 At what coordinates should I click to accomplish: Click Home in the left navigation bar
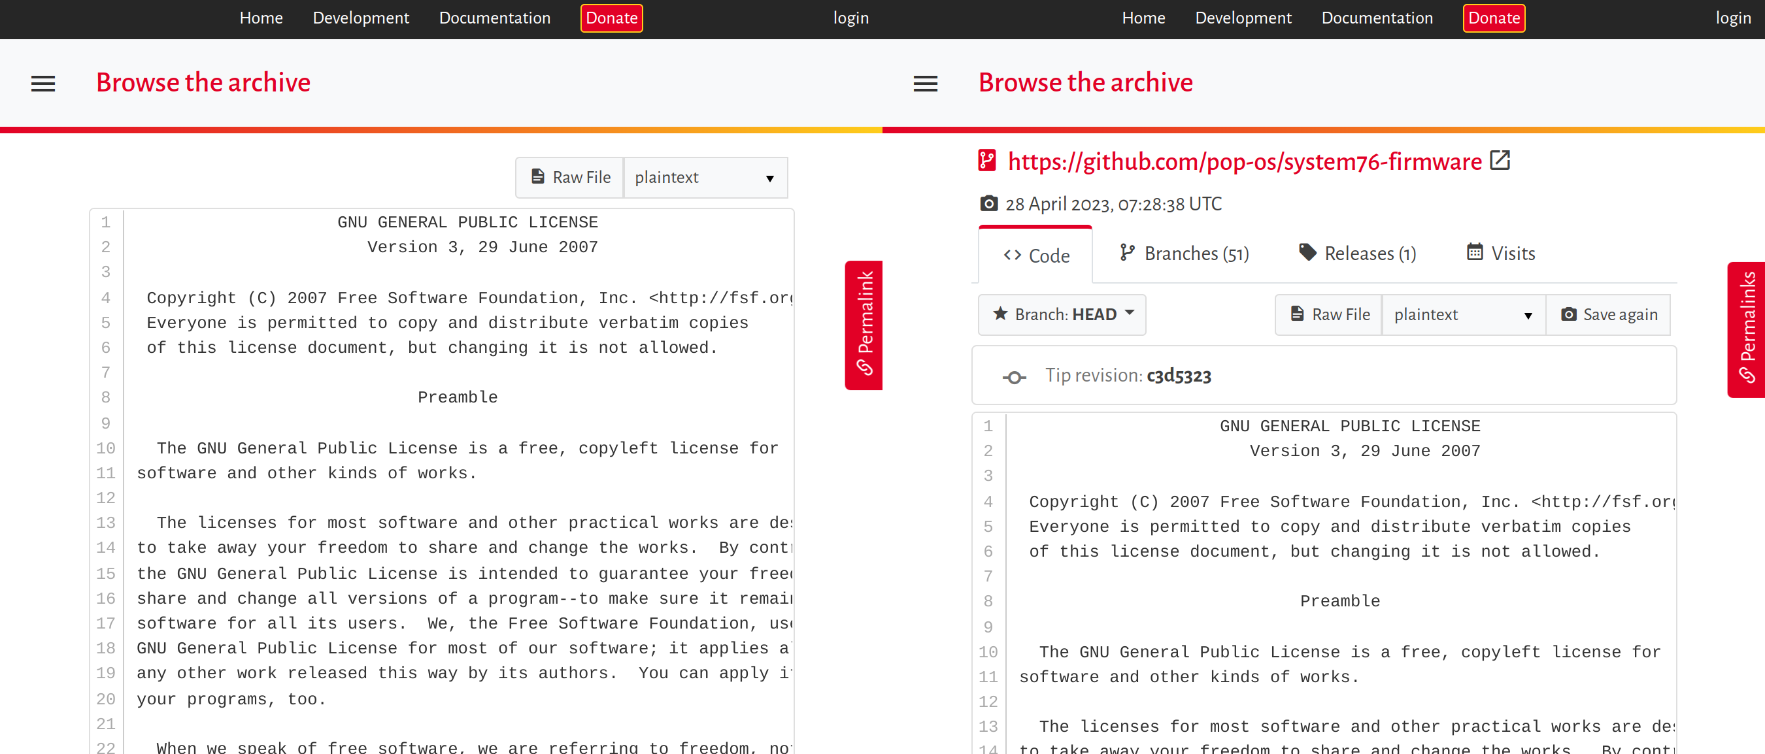click(261, 18)
